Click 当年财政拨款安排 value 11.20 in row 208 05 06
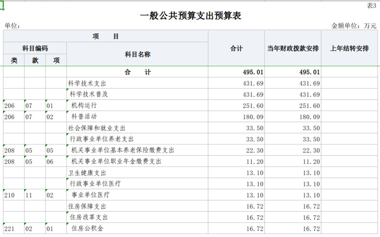The image size is (380, 237). tap(311, 162)
